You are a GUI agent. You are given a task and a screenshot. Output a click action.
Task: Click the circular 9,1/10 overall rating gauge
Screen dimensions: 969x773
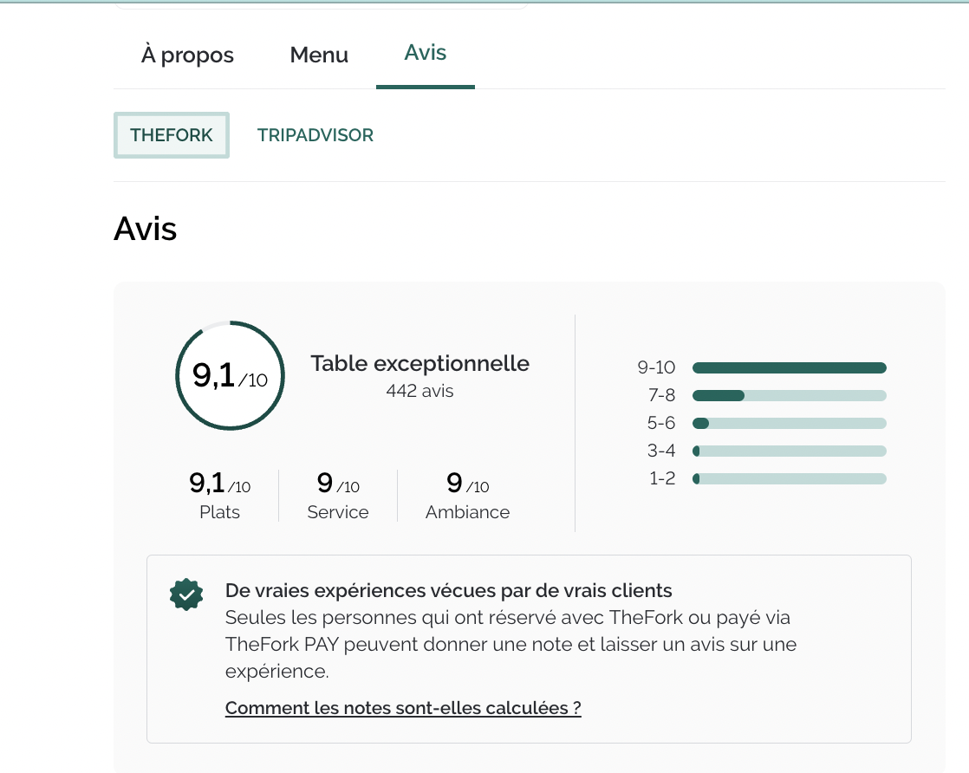(230, 375)
